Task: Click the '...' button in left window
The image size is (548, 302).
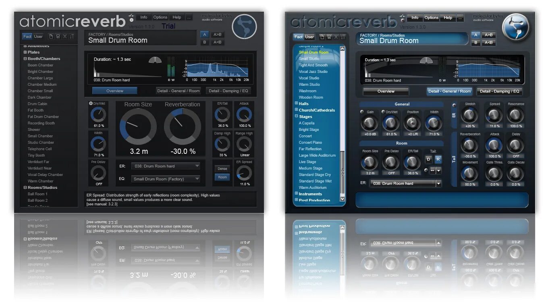Action: tap(189, 17)
